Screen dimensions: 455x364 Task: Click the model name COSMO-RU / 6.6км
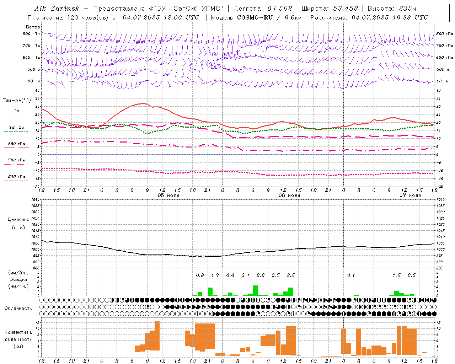[269, 17]
